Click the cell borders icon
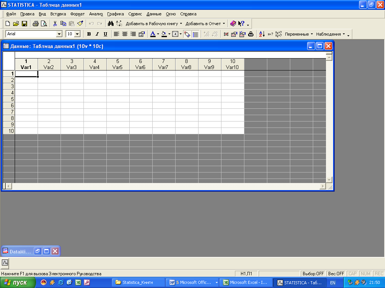The height and width of the screenshot is (288, 385). tap(175, 34)
